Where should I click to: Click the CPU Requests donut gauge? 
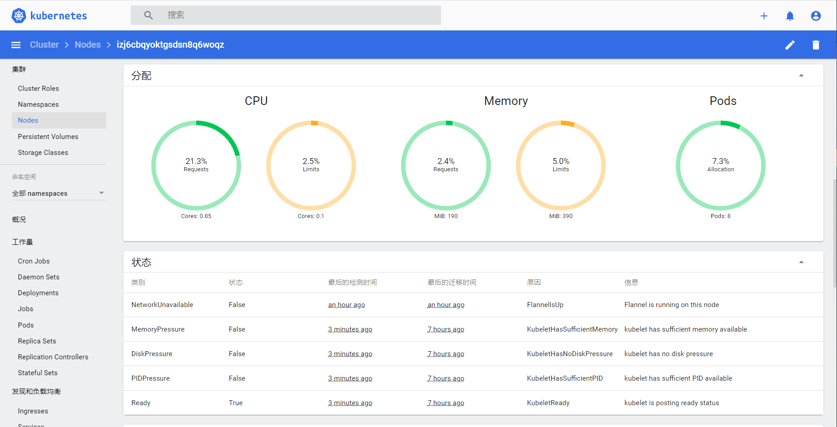196,165
